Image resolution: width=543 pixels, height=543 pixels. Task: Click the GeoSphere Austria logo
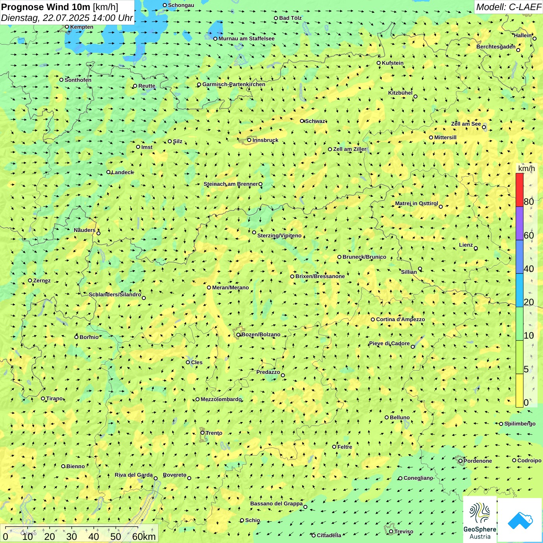tap(480, 520)
